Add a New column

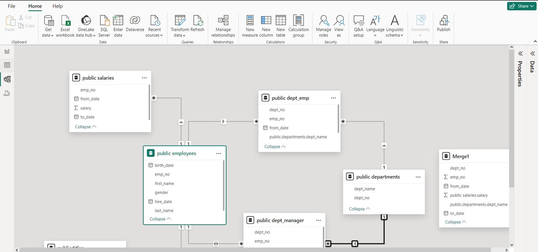pyautogui.click(x=266, y=26)
